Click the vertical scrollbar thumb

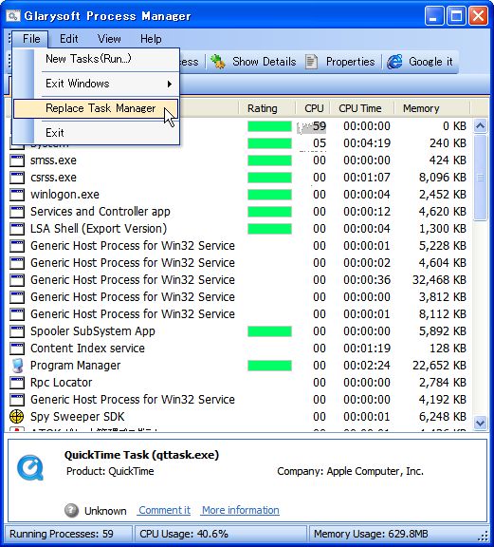pyautogui.click(x=481, y=178)
